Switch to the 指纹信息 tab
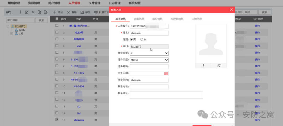Screen dimensions: 283x126 pos(157,19)
